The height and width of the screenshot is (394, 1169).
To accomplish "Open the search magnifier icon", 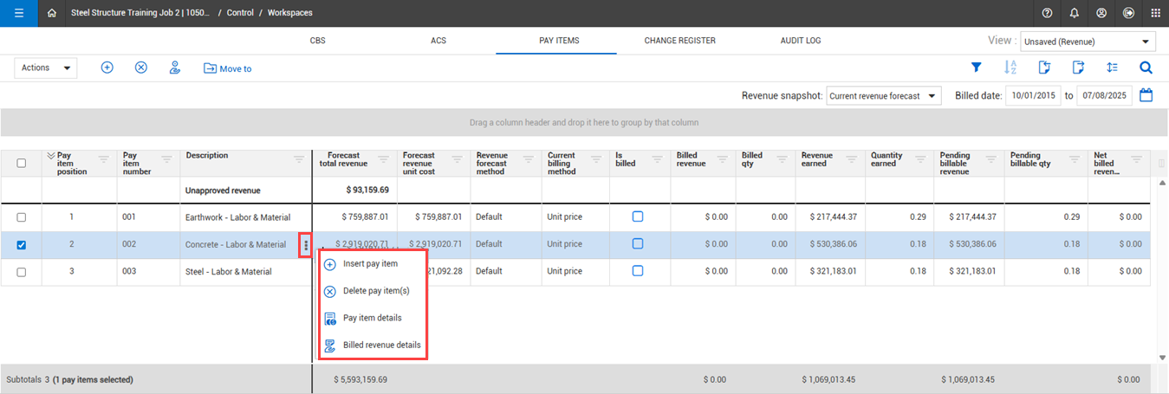I will pyautogui.click(x=1146, y=68).
